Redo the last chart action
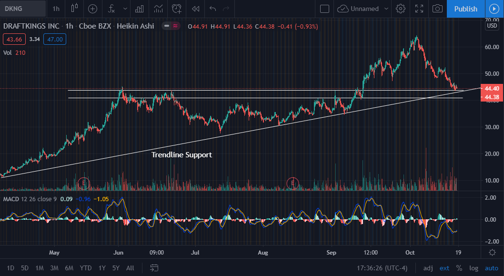The image size is (504, 276). [x=226, y=9]
